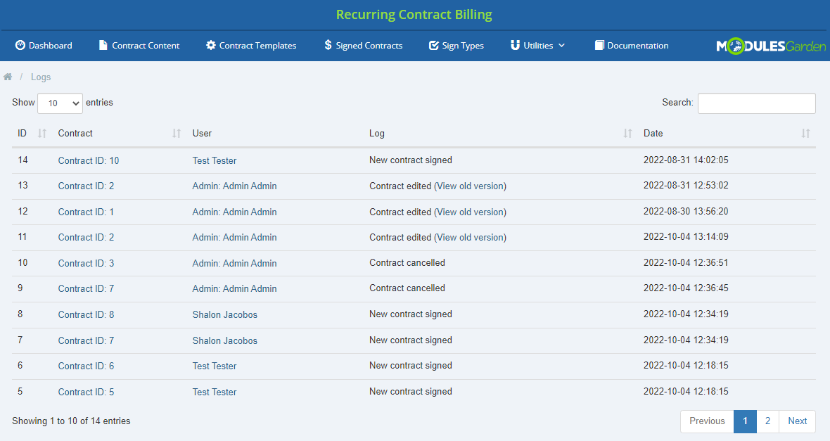Open Contract ID: 8 link
This screenshot has width=830, height=441.
click(86, 314)
